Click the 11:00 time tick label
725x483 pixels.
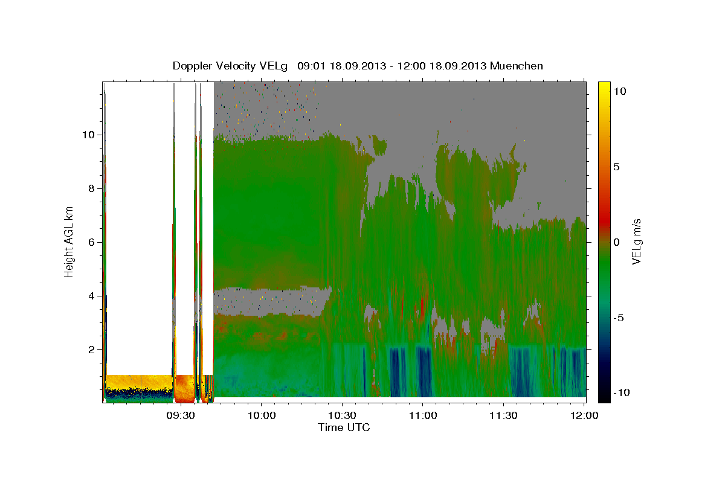(423, 416)
